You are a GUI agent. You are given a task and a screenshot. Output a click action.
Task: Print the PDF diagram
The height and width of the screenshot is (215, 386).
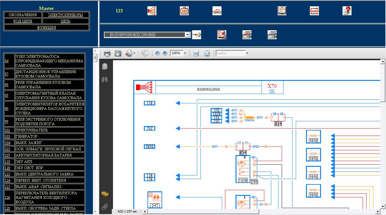click(107, 53)
